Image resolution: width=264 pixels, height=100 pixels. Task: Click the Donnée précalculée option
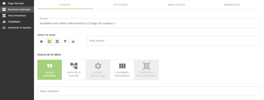click(x=98, y=70)
